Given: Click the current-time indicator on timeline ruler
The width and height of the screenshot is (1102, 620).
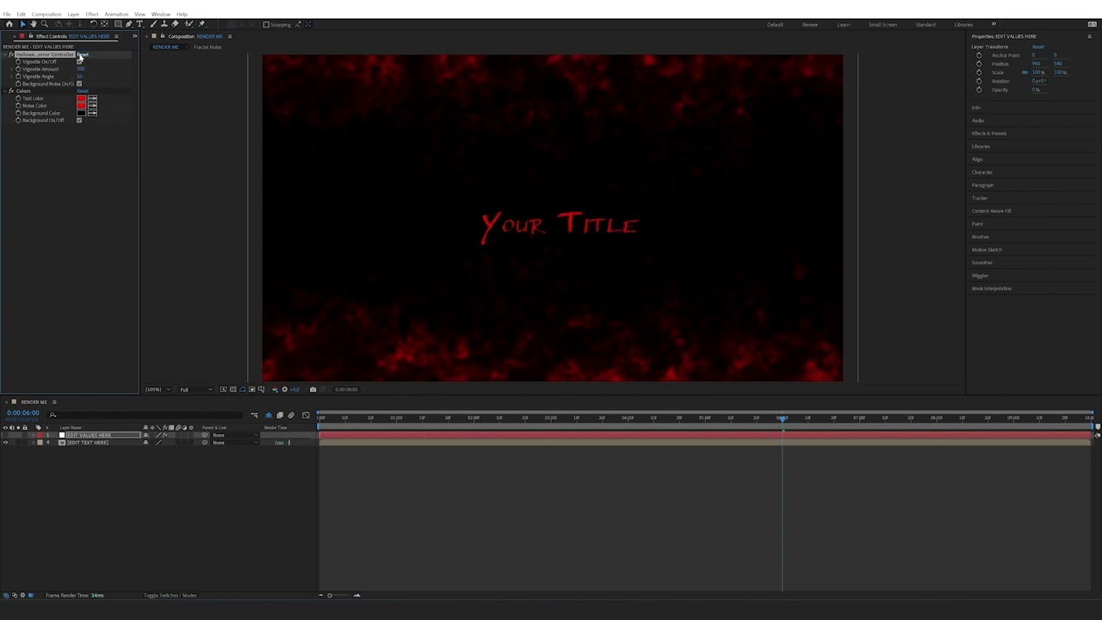Looking at the screenshot, I should (782, 418).
